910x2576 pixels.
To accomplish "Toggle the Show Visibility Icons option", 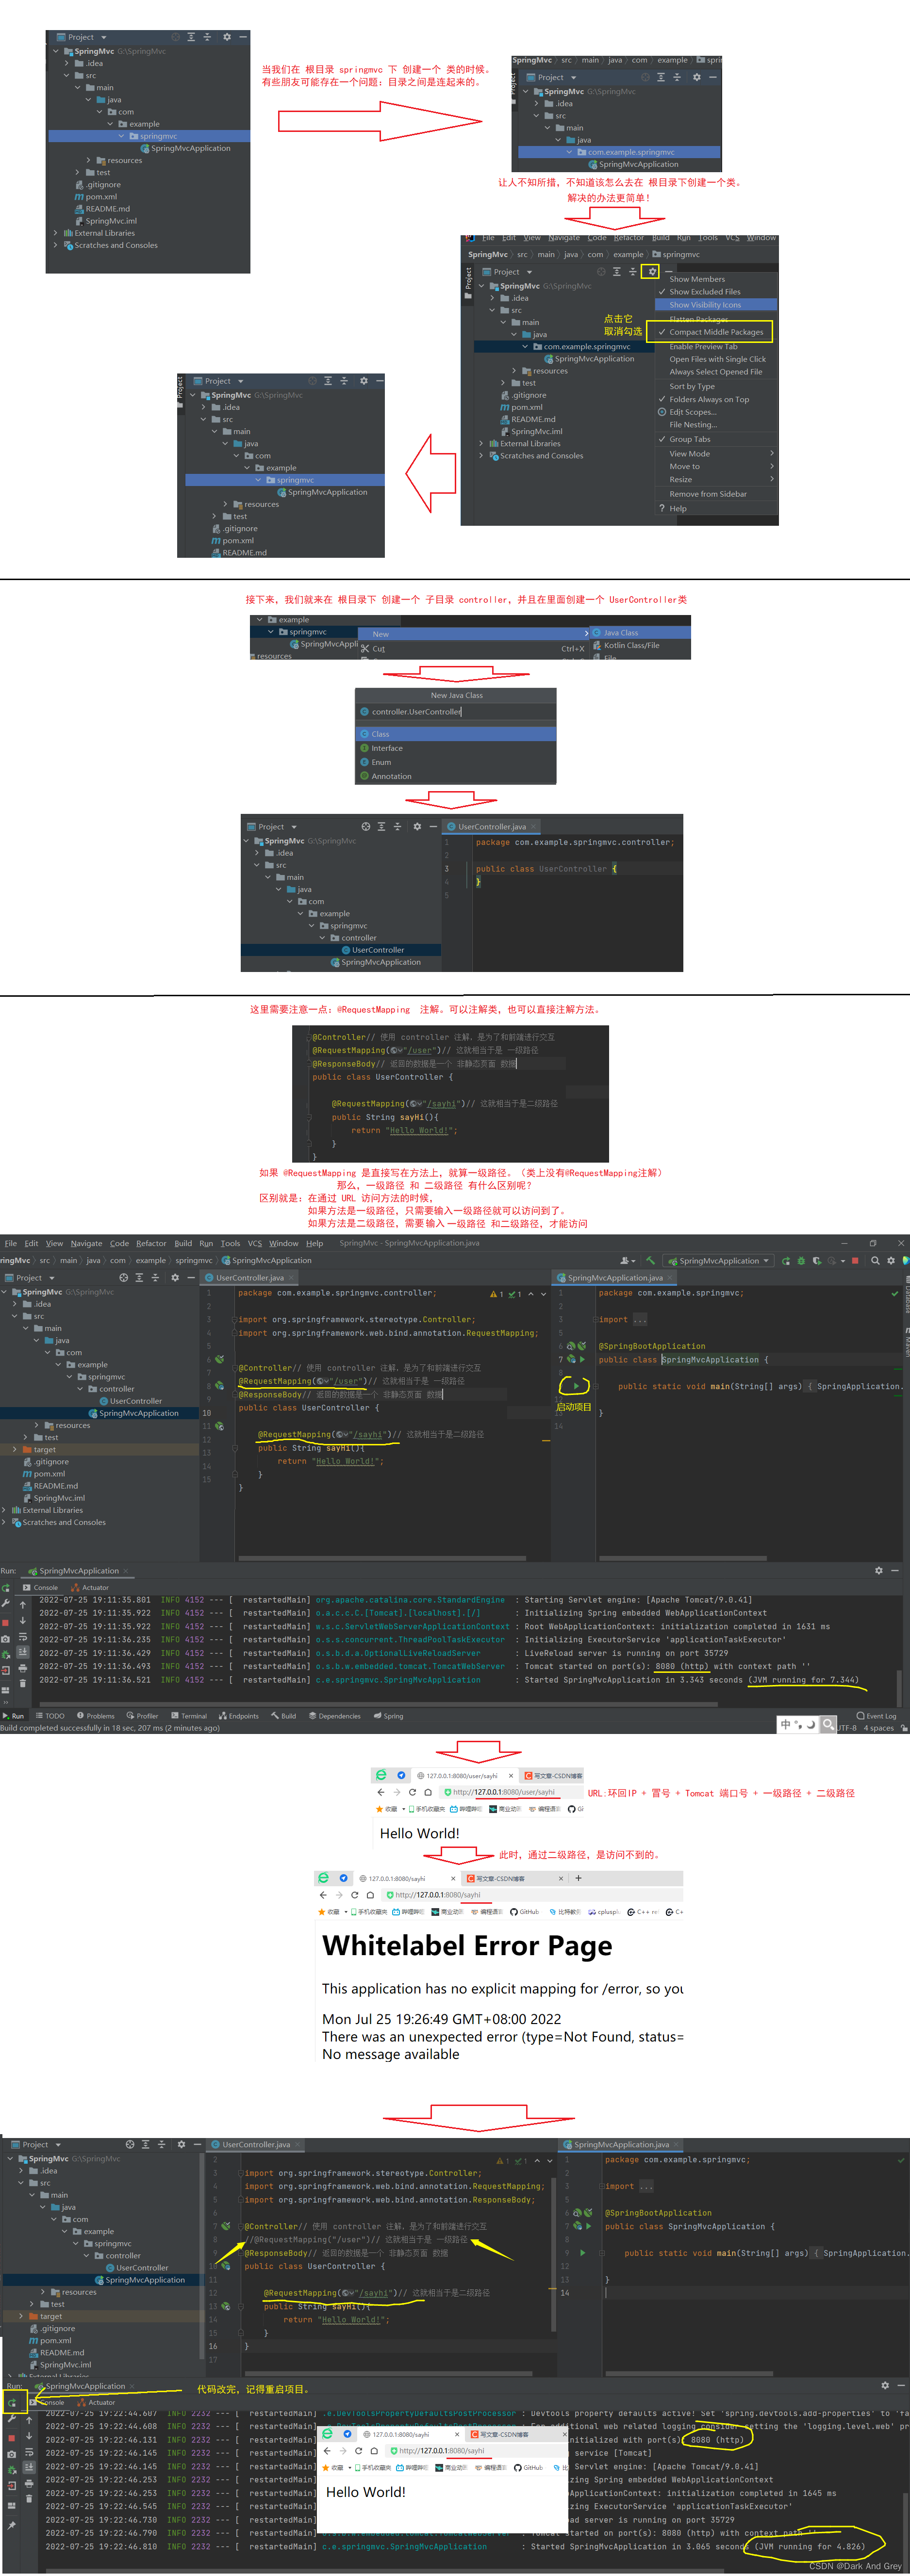I will (717, 305).
